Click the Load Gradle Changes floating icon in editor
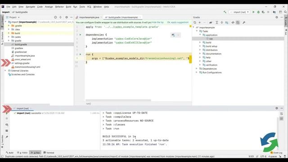 point(173,35)
